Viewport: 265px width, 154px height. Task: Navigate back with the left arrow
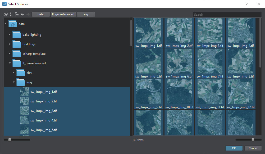pos(22,14)
